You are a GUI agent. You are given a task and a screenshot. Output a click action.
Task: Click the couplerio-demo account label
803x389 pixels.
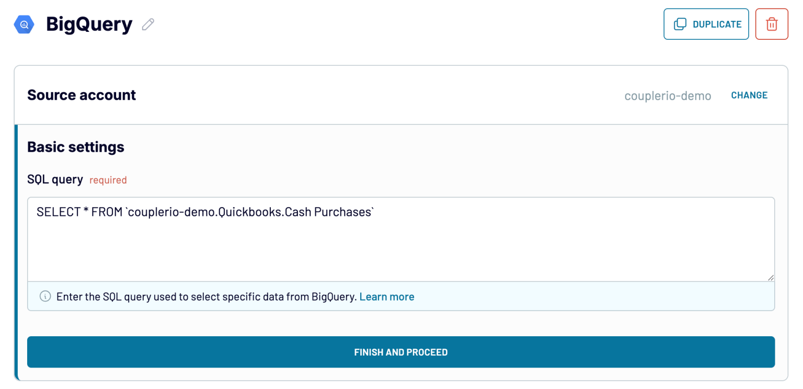click(x=668, y=96)
